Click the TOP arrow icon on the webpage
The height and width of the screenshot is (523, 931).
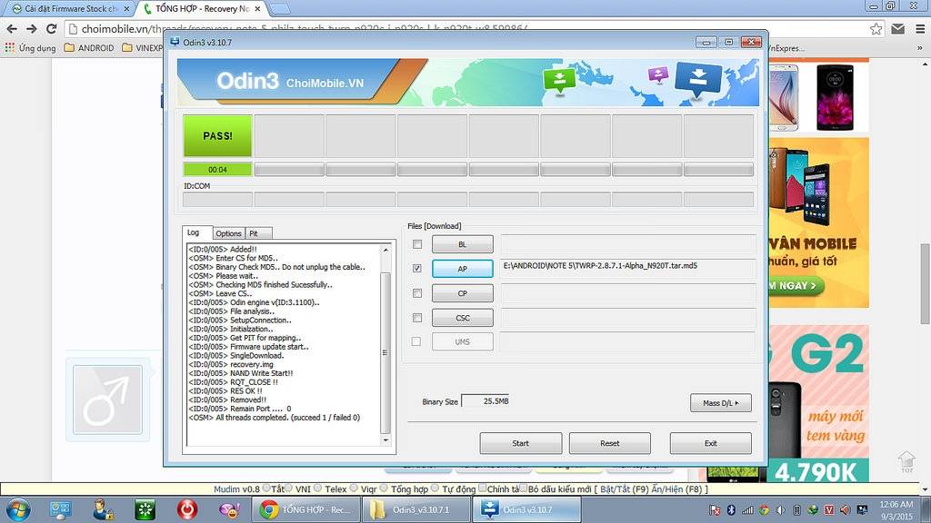point(906,461)
